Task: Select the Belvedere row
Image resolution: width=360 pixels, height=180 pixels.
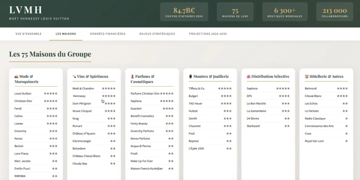Action: pyautogui.click(x=94, y=149)
